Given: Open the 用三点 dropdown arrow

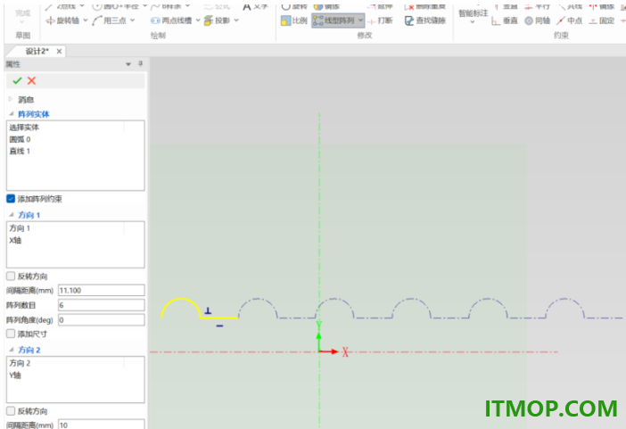Looking at the screenshot, I should (x=132, y=20).
